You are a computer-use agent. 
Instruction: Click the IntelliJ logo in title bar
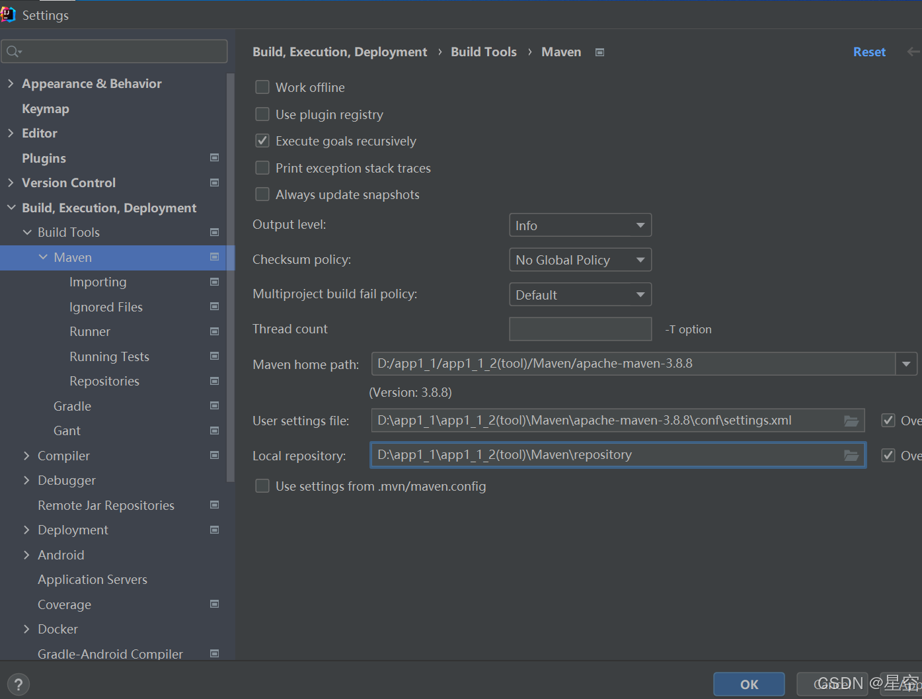[x=7, y=15]
